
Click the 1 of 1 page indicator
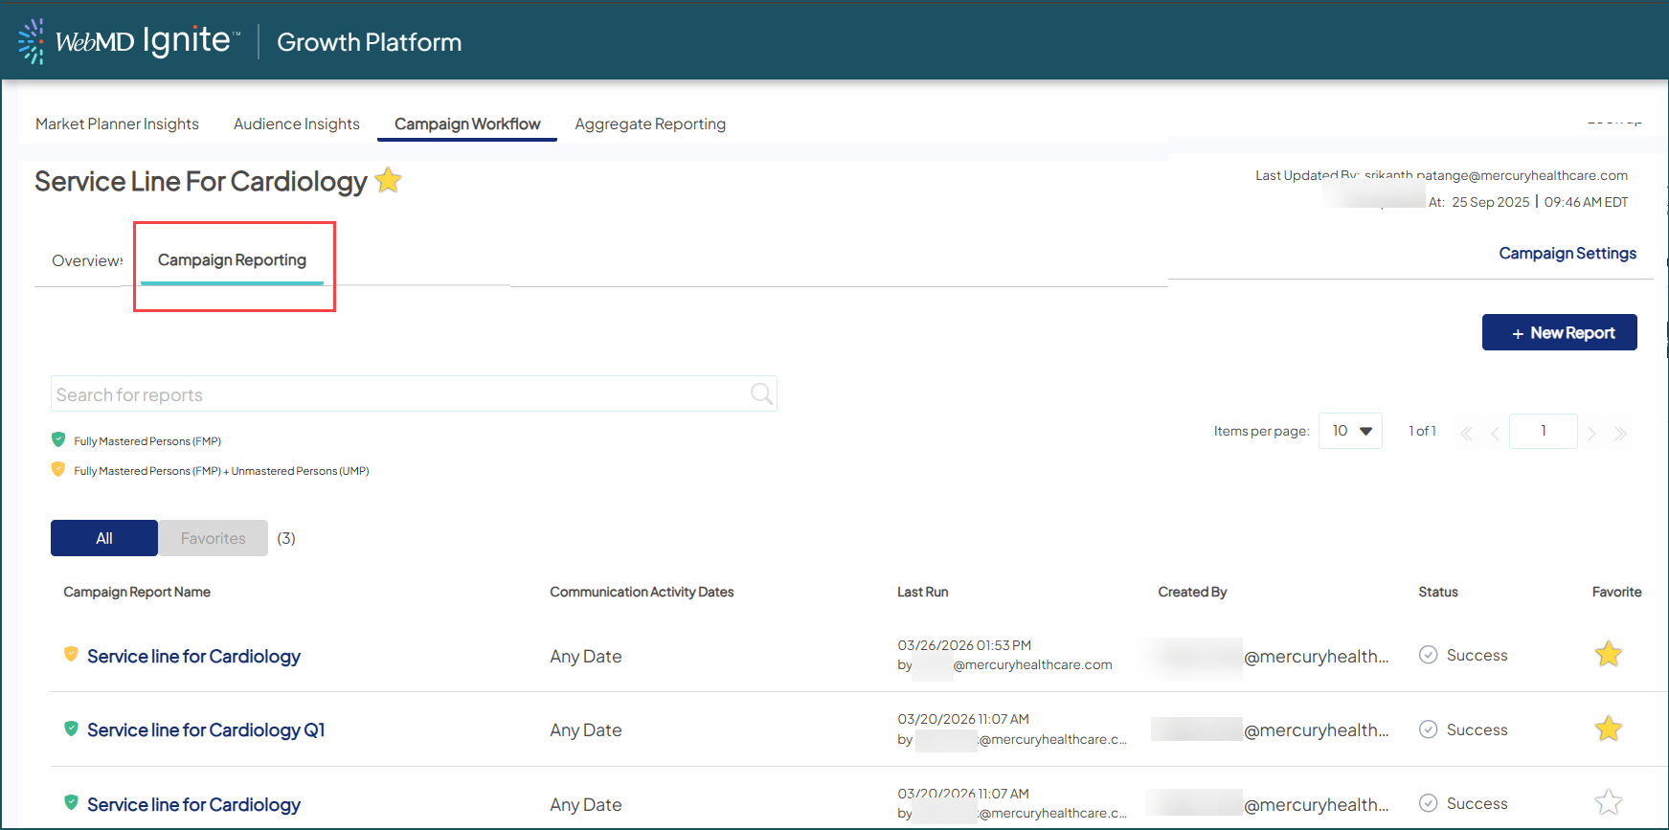(x=1422, y=431)
